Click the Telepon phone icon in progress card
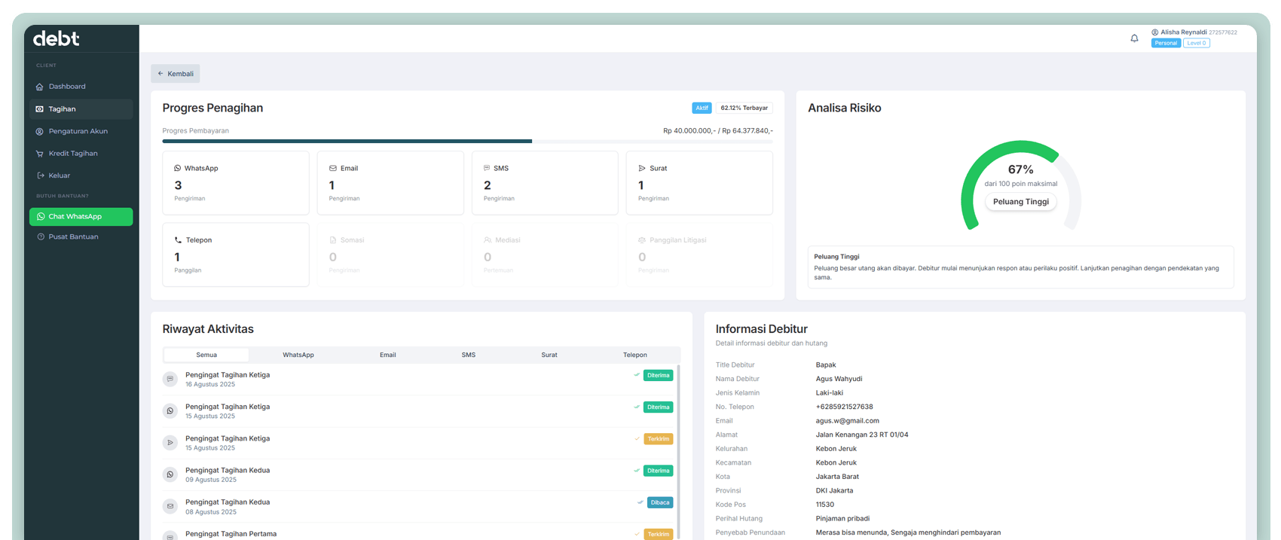Screen dimensions: 1281x540 (178, 240)
